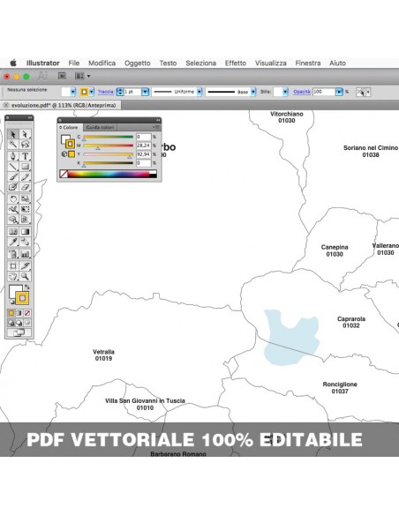Screen dimensions: 399x515
Task: Open stroke weight dropdown
Action: tap(145, 92)
